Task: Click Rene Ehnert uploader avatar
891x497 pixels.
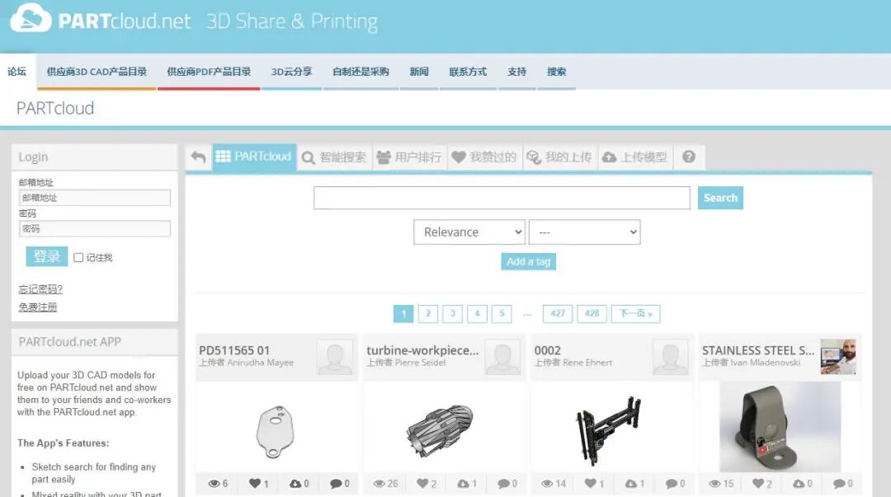Action: point(670,357)
